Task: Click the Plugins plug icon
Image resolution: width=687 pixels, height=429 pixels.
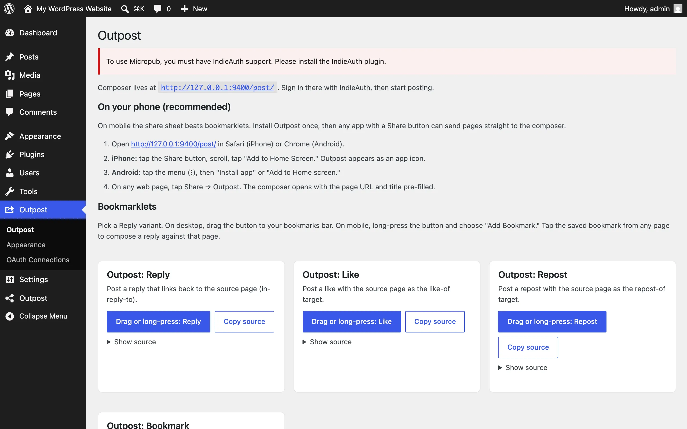Action: 10,154
